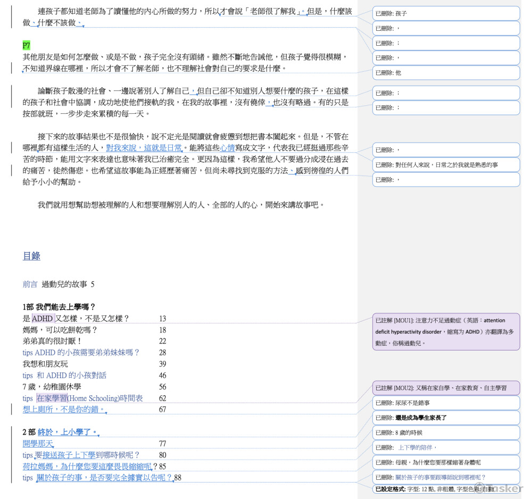Select the green highlighted P7 marker
The image size is (532, 499).
pyautogui.click(x=27, y=46)
